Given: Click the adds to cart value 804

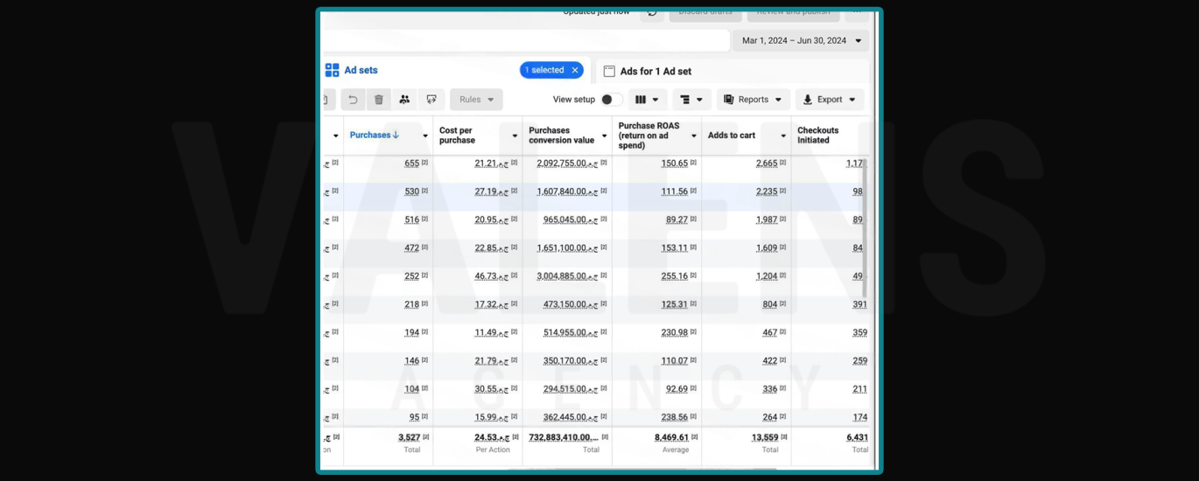Looking at the screenshot, I should pos(770,304).
